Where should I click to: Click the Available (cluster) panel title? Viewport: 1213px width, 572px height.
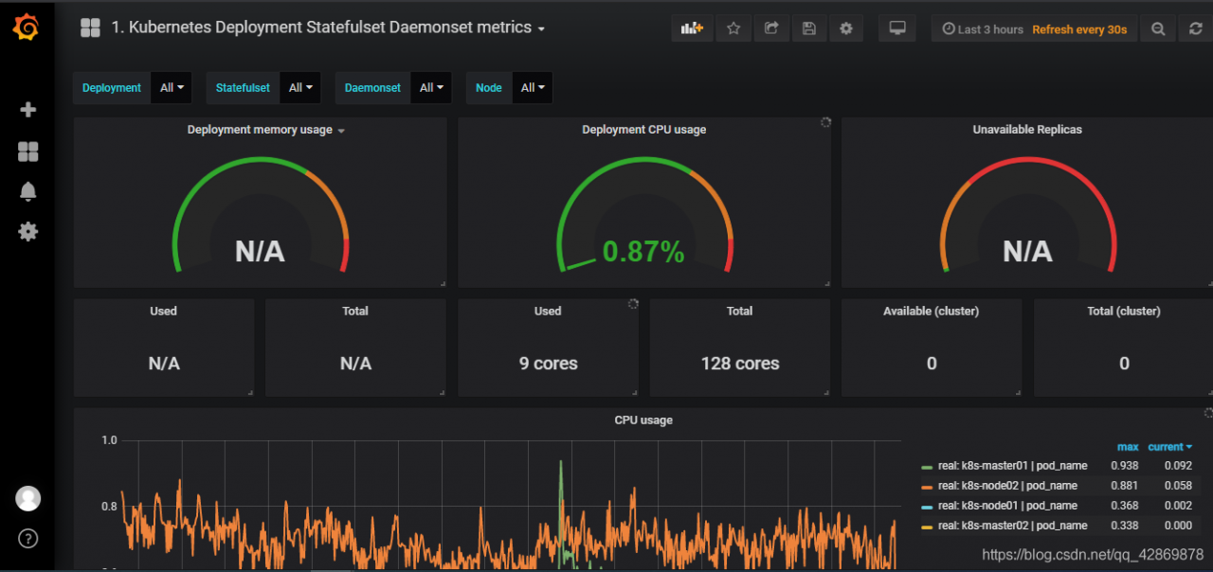[x=932, y=311]
